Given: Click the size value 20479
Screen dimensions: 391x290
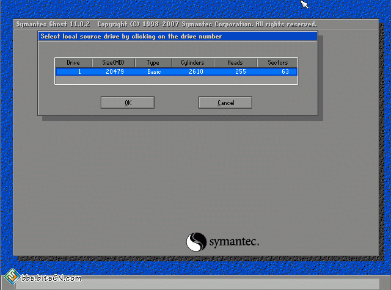Looking at the screenshot, I should (x=115, y=72).
